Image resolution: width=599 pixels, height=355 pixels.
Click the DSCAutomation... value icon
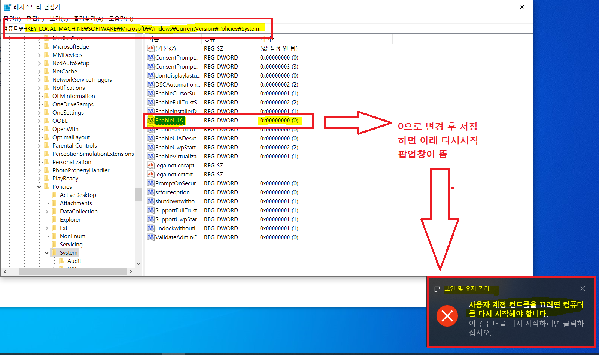151,84
